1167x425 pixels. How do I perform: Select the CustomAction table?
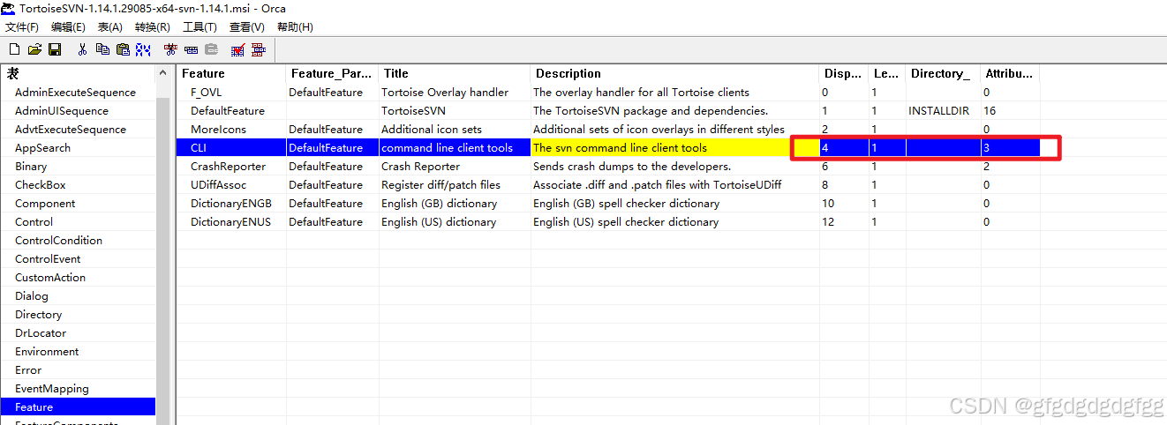click(x=50, y=278)
